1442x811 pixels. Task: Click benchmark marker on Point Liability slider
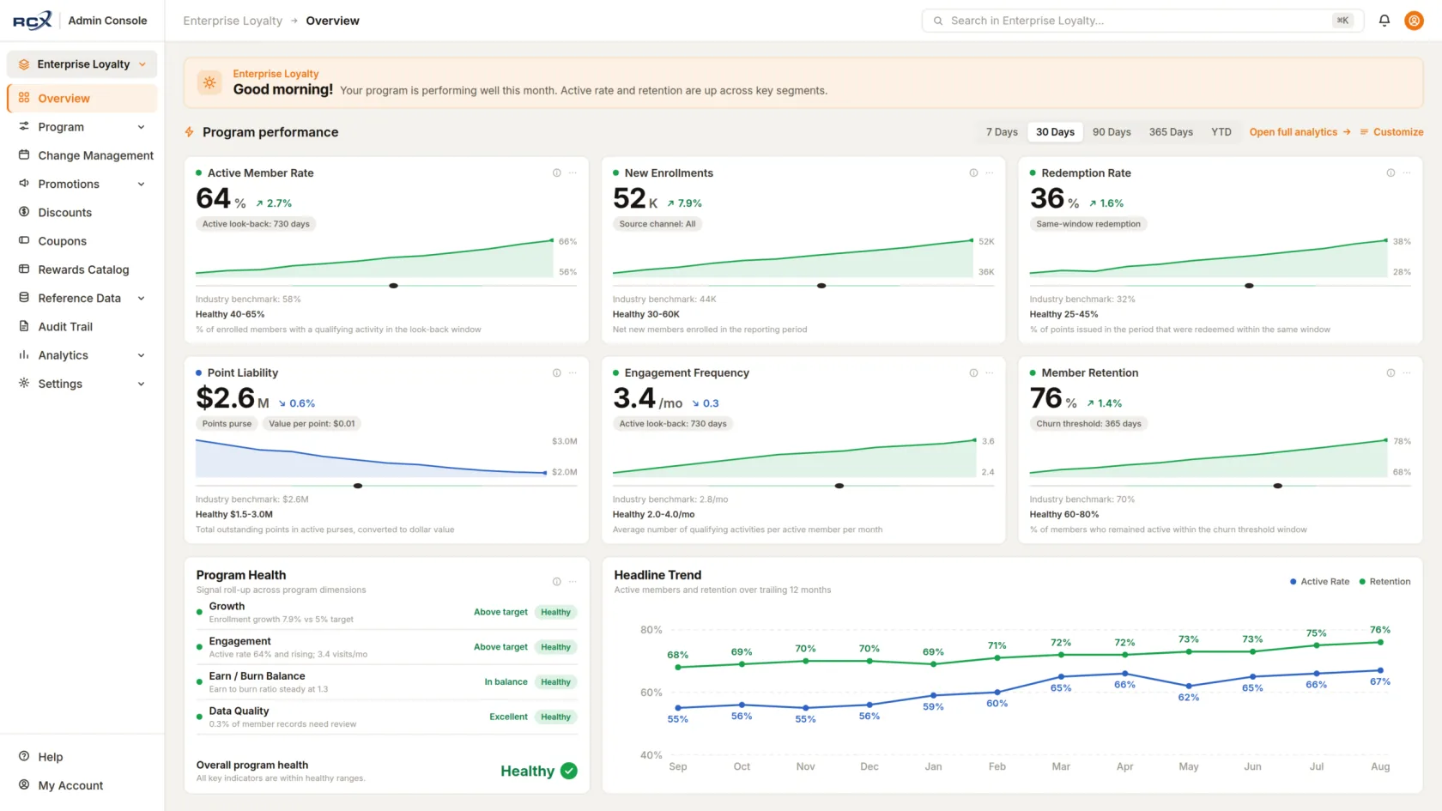pyautogui.click(x=358, y=486)
